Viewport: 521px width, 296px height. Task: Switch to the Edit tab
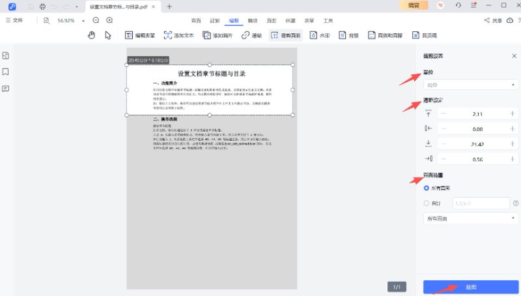[x=234, y=21]
